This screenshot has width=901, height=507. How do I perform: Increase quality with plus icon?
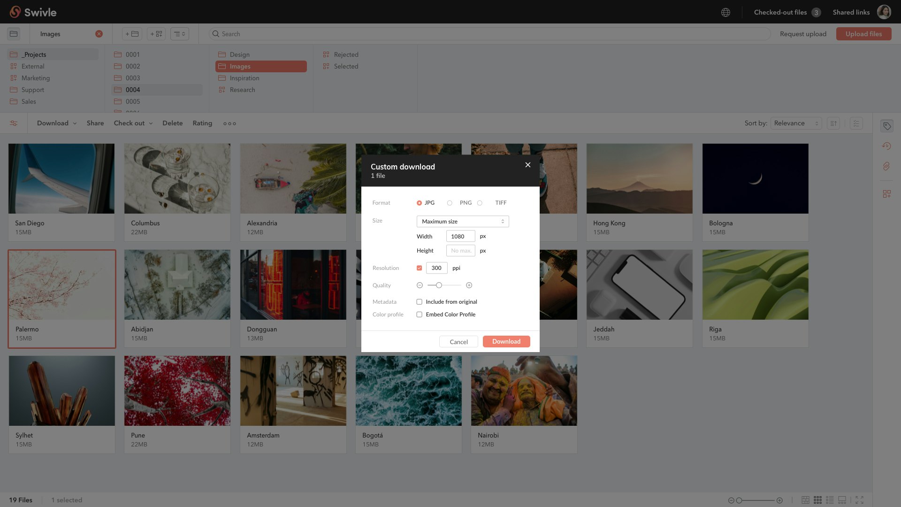[469, 285]
